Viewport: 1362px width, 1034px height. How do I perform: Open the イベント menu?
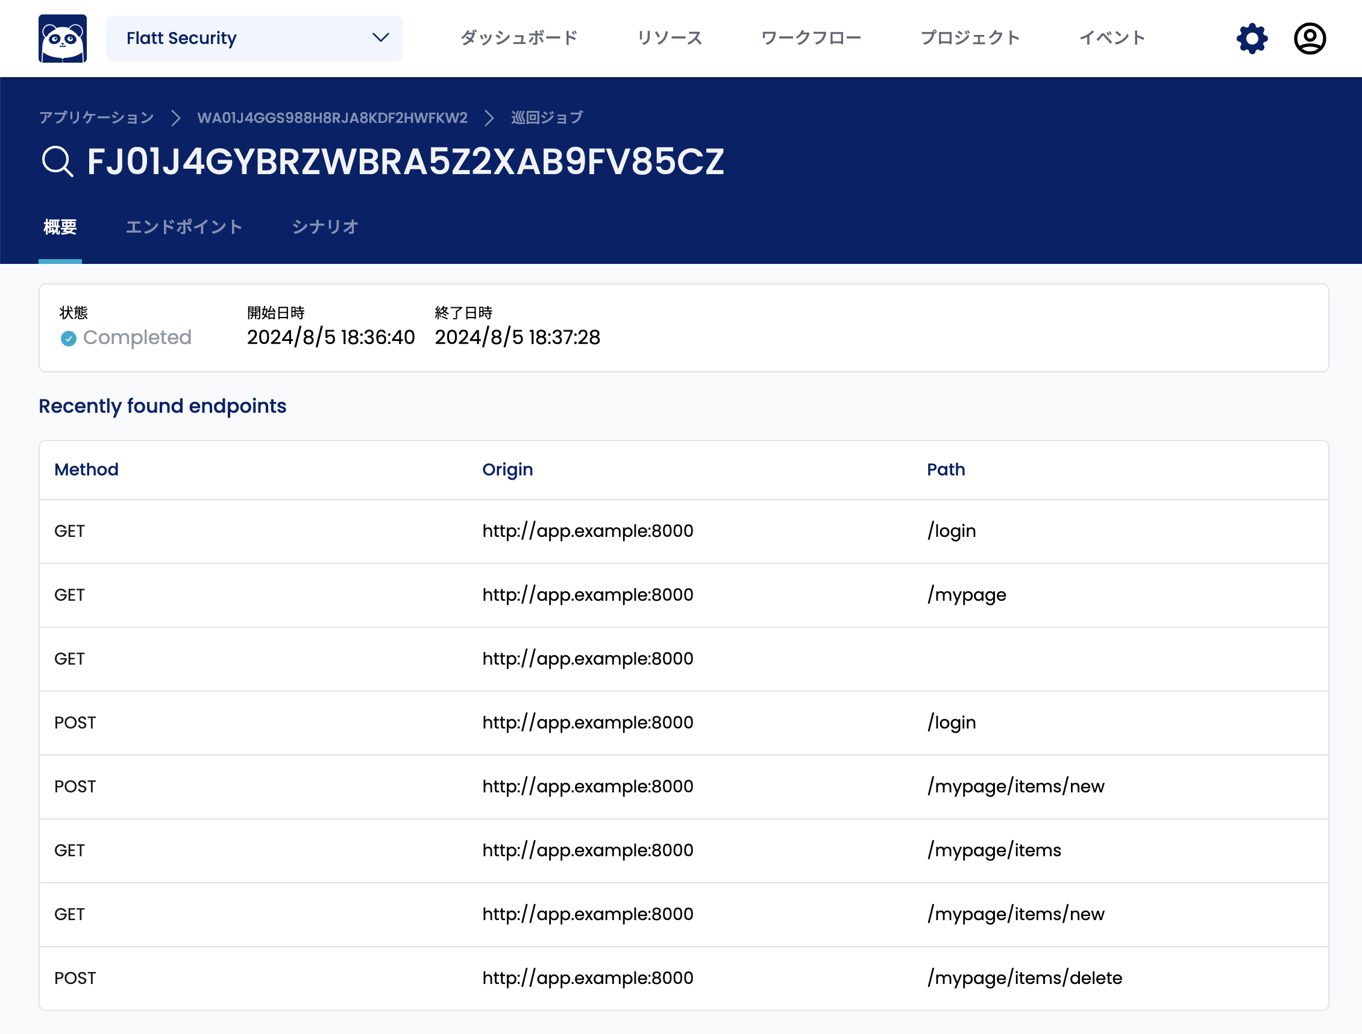click(1112, 38)
